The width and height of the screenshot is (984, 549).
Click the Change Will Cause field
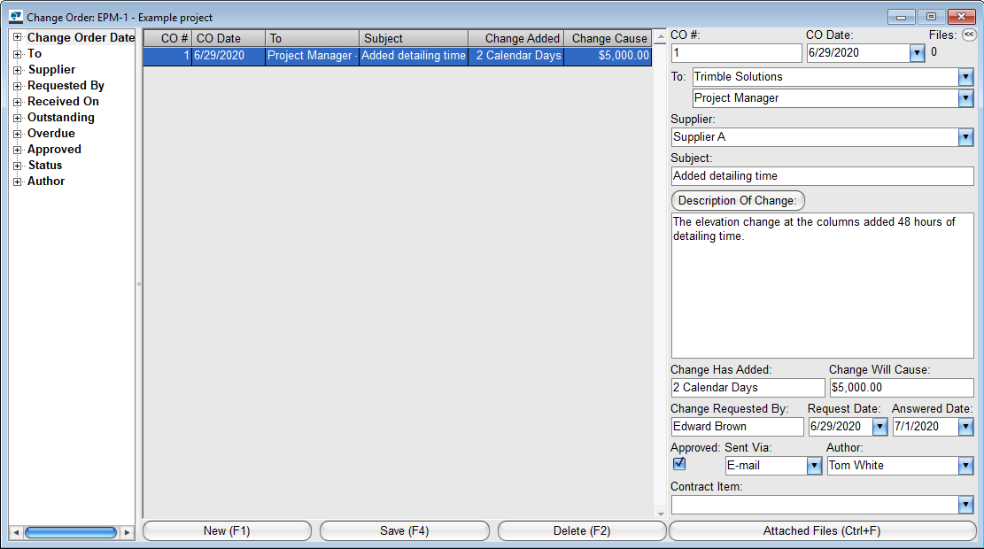click(x=902, y=388)
